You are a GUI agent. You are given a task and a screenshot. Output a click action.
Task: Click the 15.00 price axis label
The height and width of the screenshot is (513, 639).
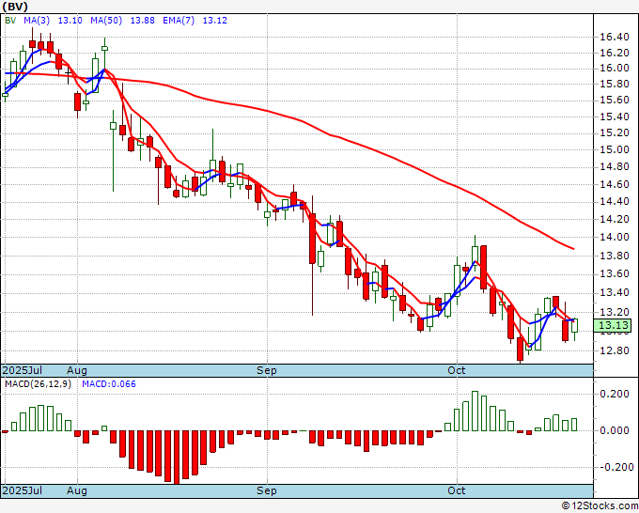coord(615,149)
